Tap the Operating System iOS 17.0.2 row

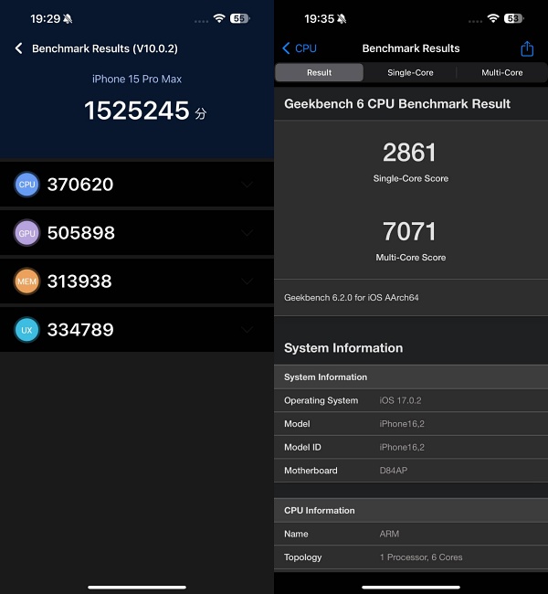click(411, 400)
